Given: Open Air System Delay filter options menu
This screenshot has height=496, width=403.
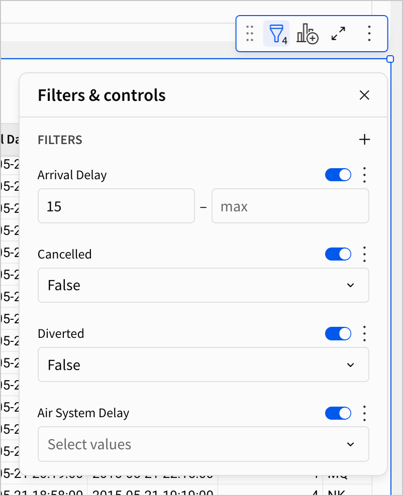Looking at the screenshot, I should pyautogui.click(x=365, y=413).
